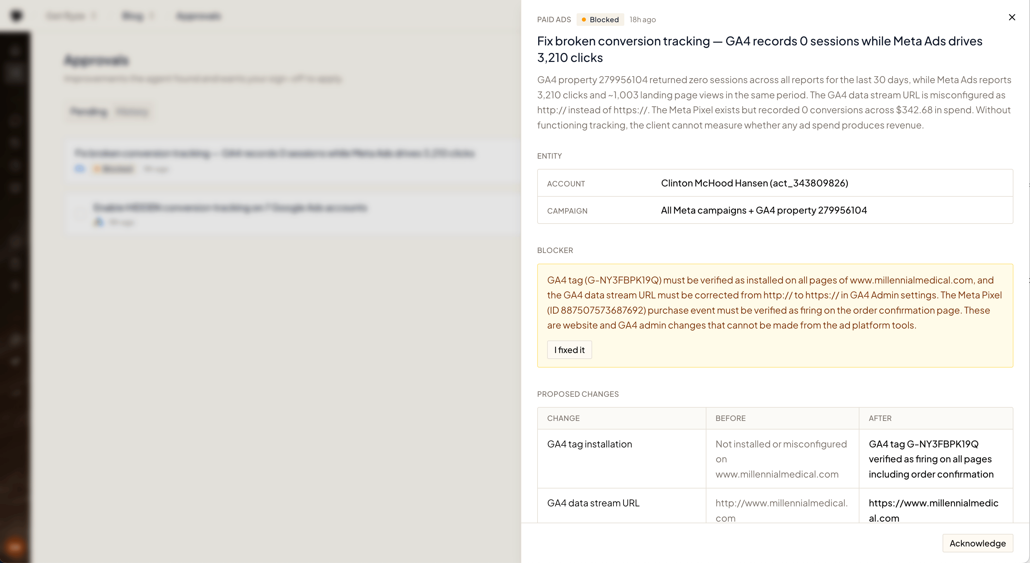Select account value Clinton McHood Hansen (act_343809826)

(754, 183)
